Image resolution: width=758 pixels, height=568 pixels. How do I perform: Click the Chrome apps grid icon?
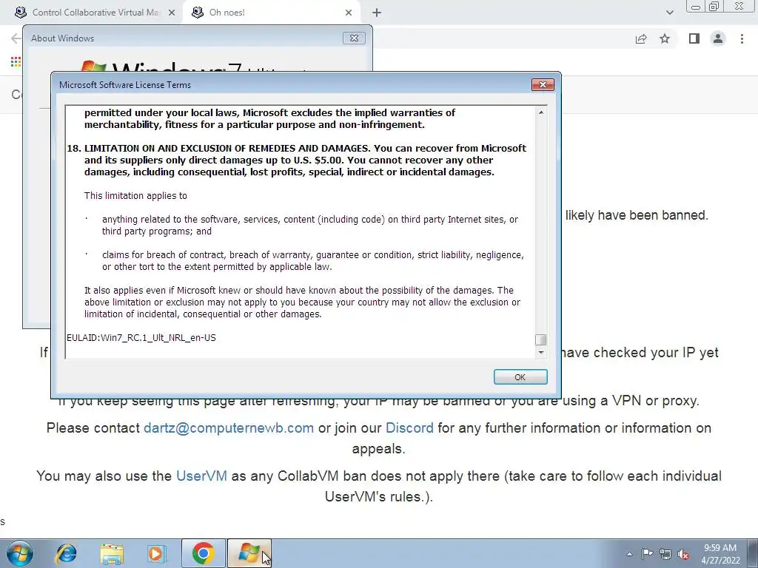(x=16, y=62)
